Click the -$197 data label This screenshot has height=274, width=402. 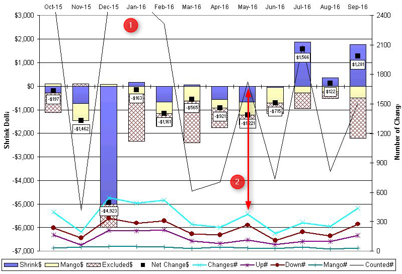click(x=53, y=99)
